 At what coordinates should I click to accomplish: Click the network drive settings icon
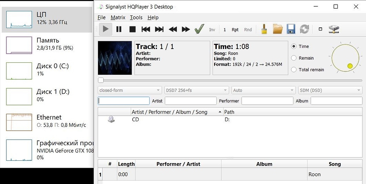333,29
